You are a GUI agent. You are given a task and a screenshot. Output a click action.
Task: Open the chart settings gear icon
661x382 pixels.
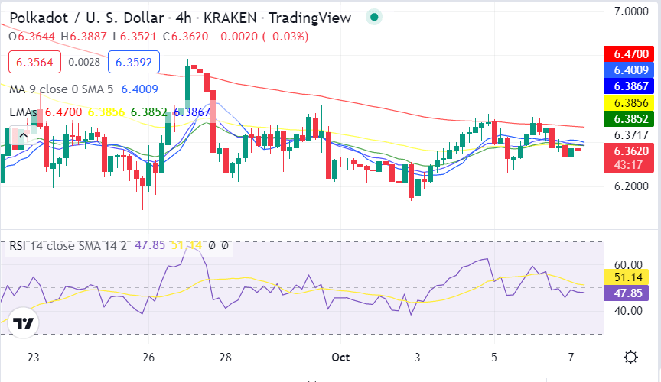click(630, 358)
